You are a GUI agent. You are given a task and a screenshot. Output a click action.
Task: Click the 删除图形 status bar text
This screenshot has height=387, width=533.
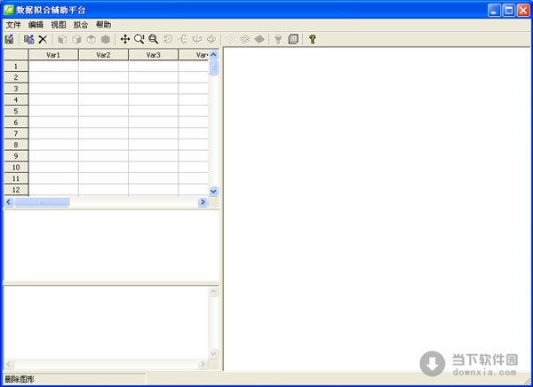coord(20,379)
